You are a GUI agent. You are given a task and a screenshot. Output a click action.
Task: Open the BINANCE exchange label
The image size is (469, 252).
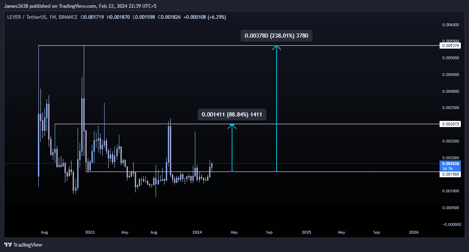tap(68, 17)
